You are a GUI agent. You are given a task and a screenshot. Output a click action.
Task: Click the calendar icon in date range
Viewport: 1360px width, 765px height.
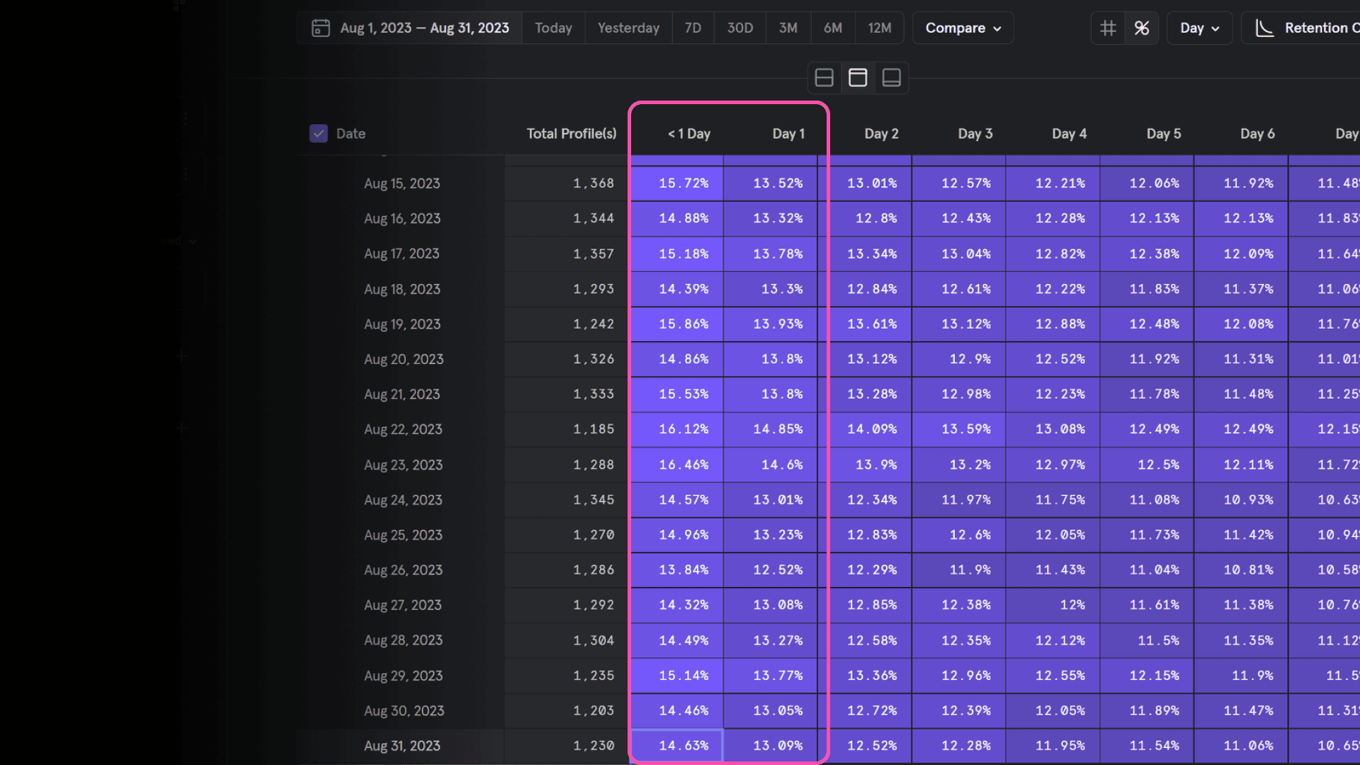(321, 28)
